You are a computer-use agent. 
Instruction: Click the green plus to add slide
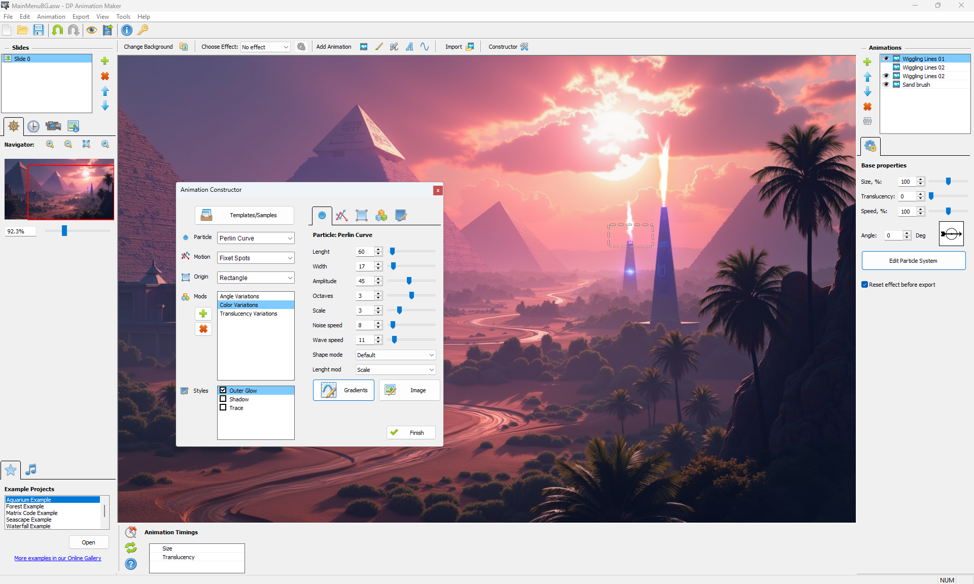(x=105, y=61)
